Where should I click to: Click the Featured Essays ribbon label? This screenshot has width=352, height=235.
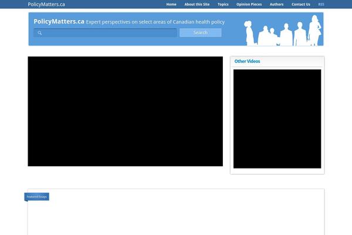tap(37, 197)
